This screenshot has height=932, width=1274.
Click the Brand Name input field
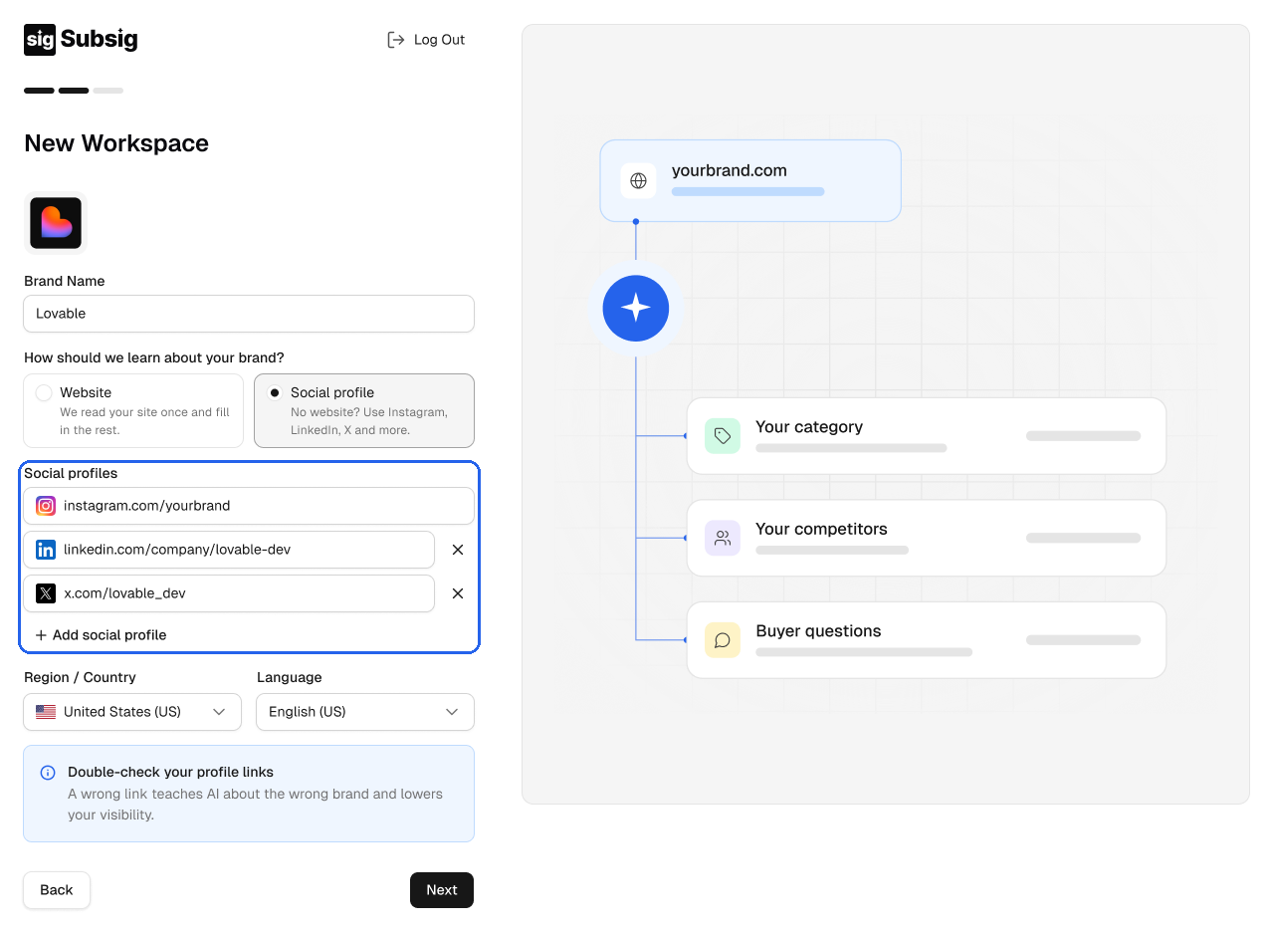click(249, 314)
